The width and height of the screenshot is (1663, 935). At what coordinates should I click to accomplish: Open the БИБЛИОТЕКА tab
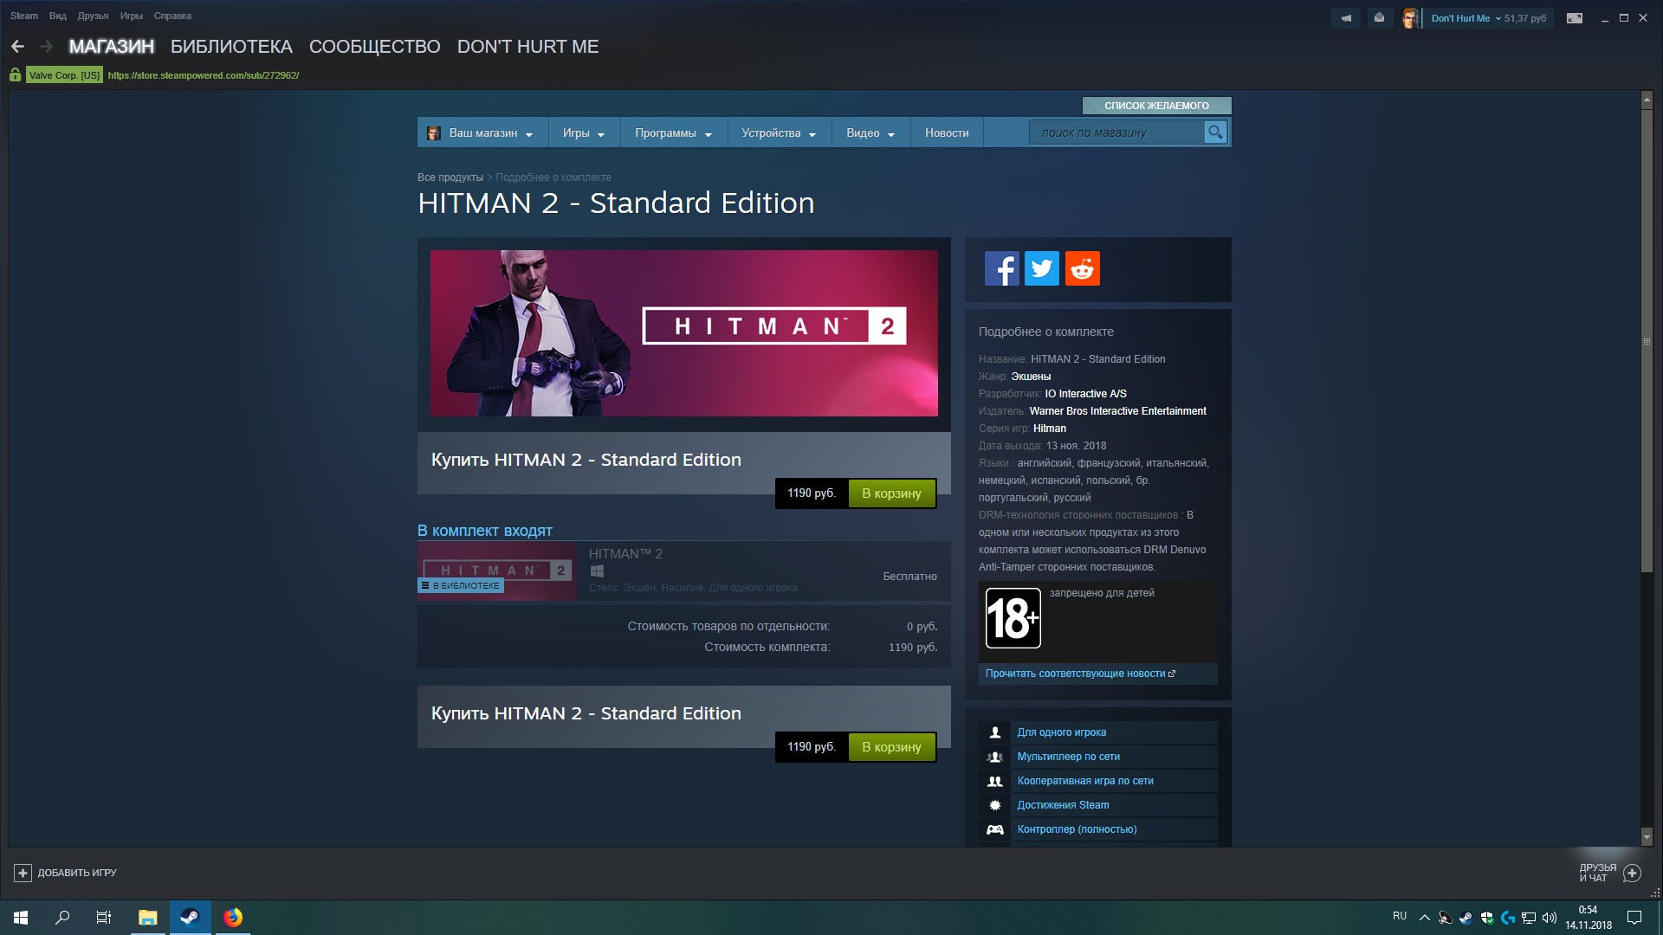(231, 47)
